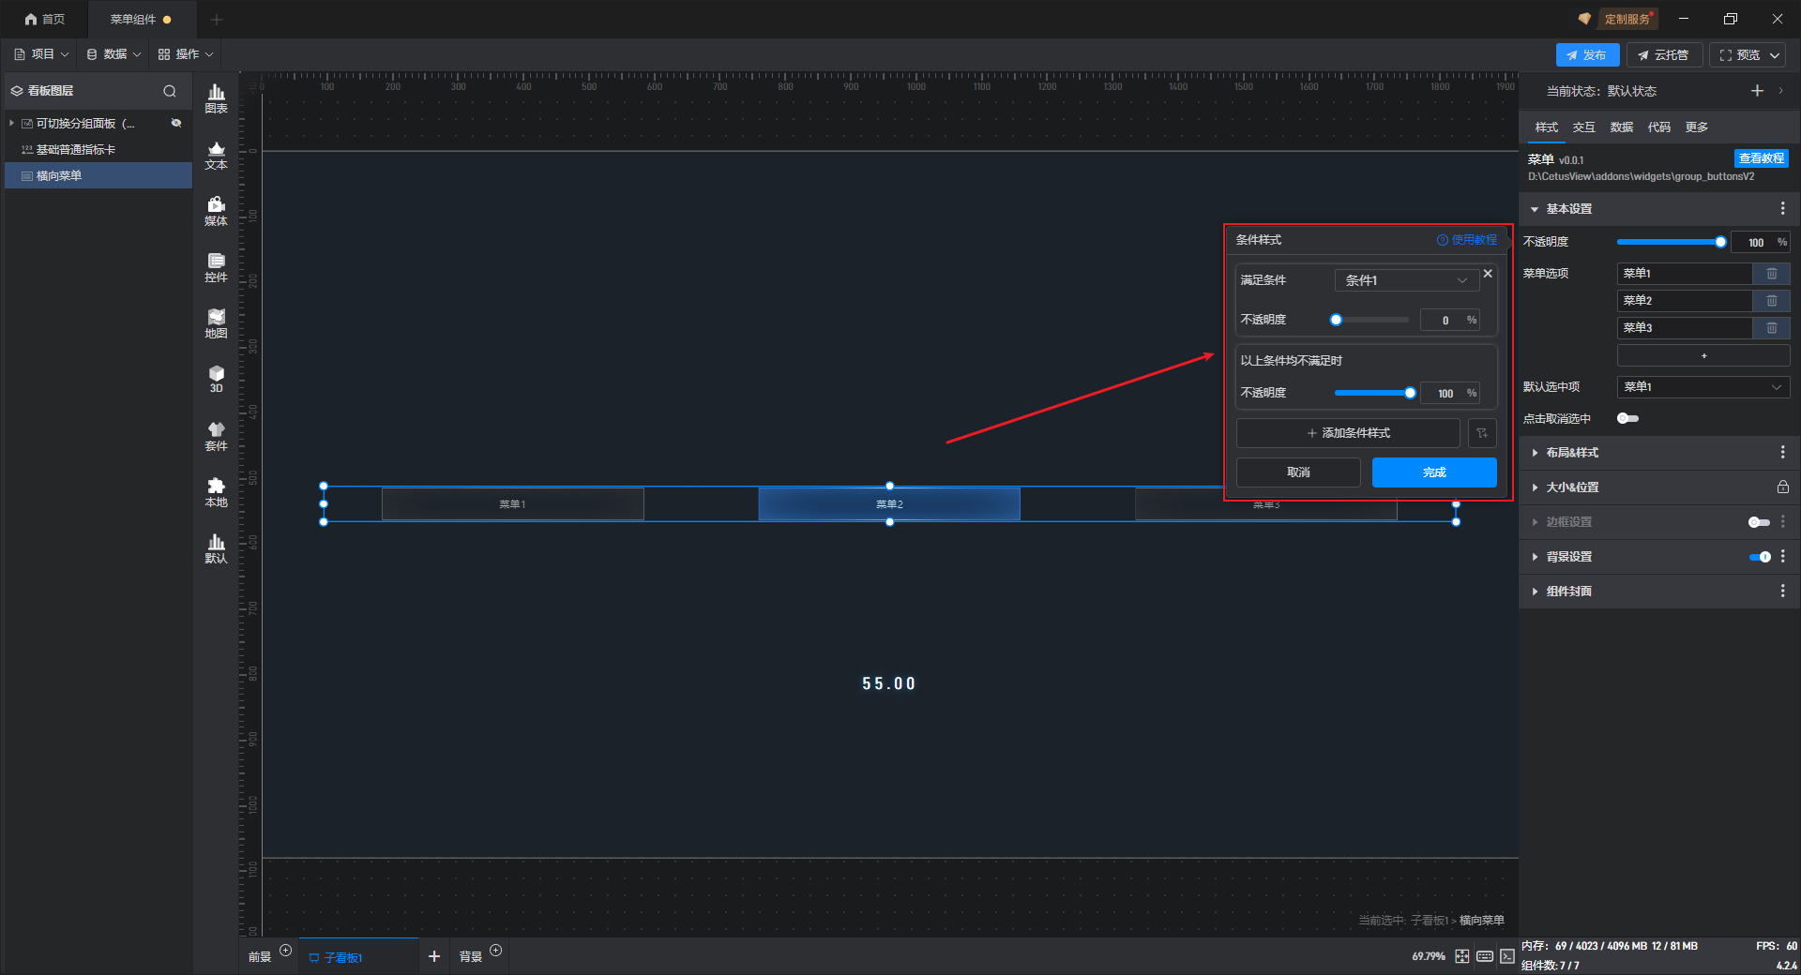Enable the 边框设置 border toggle
This screenshot has height=975, width=1801.
coord(1759,522)
